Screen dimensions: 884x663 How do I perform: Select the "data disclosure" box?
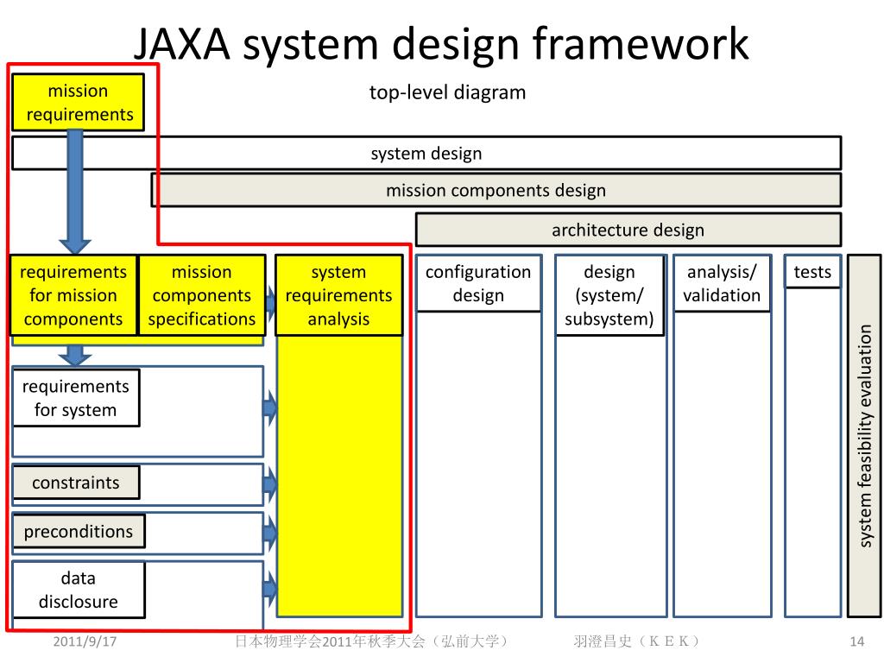pyautogui.click(x=79, y=590)
